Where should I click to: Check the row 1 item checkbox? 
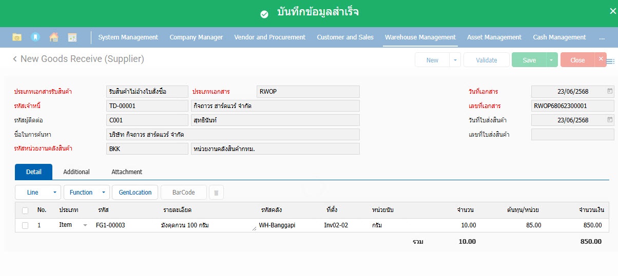(25, 225)
